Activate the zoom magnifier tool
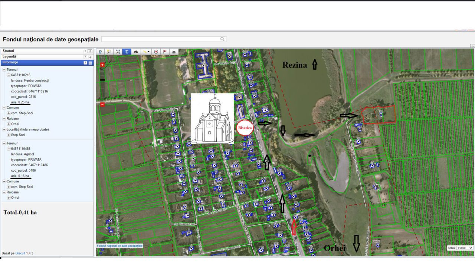 point(109,52)
